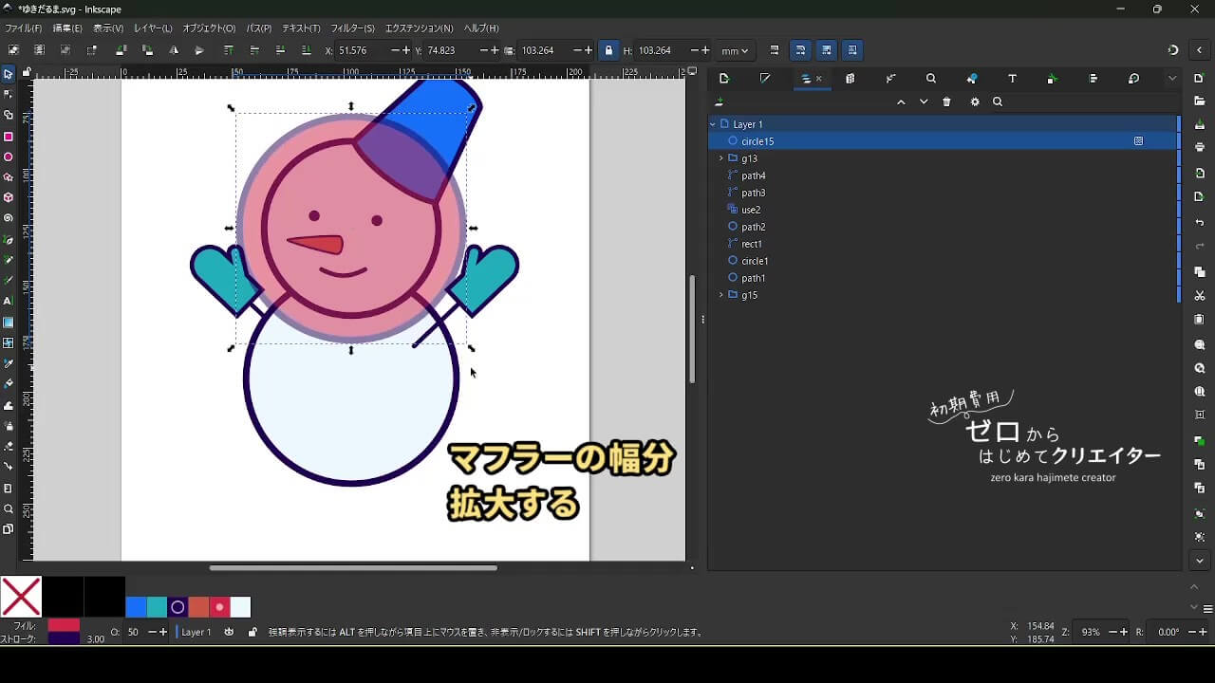Click the Undo arrow icon
The height and width of the screenshot is (683, 1215).
1200,223
